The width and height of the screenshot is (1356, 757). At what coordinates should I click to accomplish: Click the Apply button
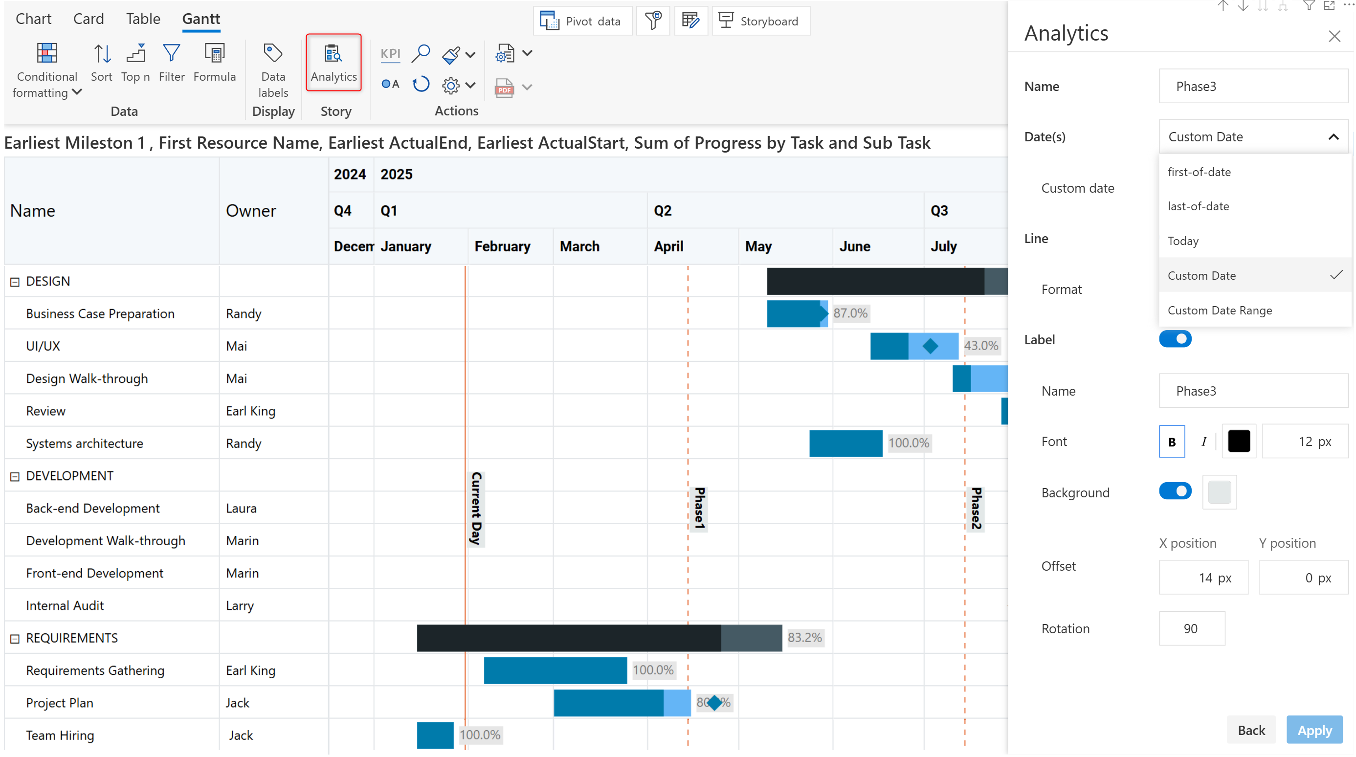point(1314,730)
